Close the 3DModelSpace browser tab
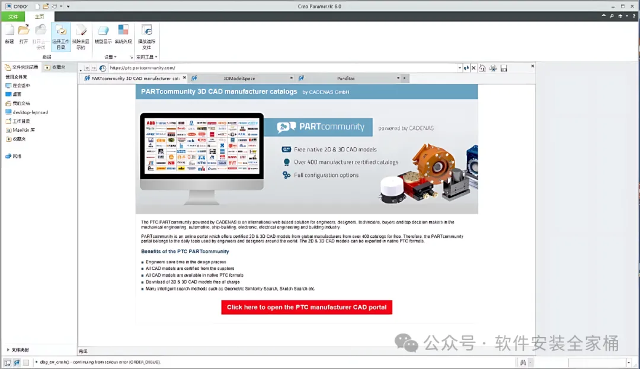 [x=292, y=78]
